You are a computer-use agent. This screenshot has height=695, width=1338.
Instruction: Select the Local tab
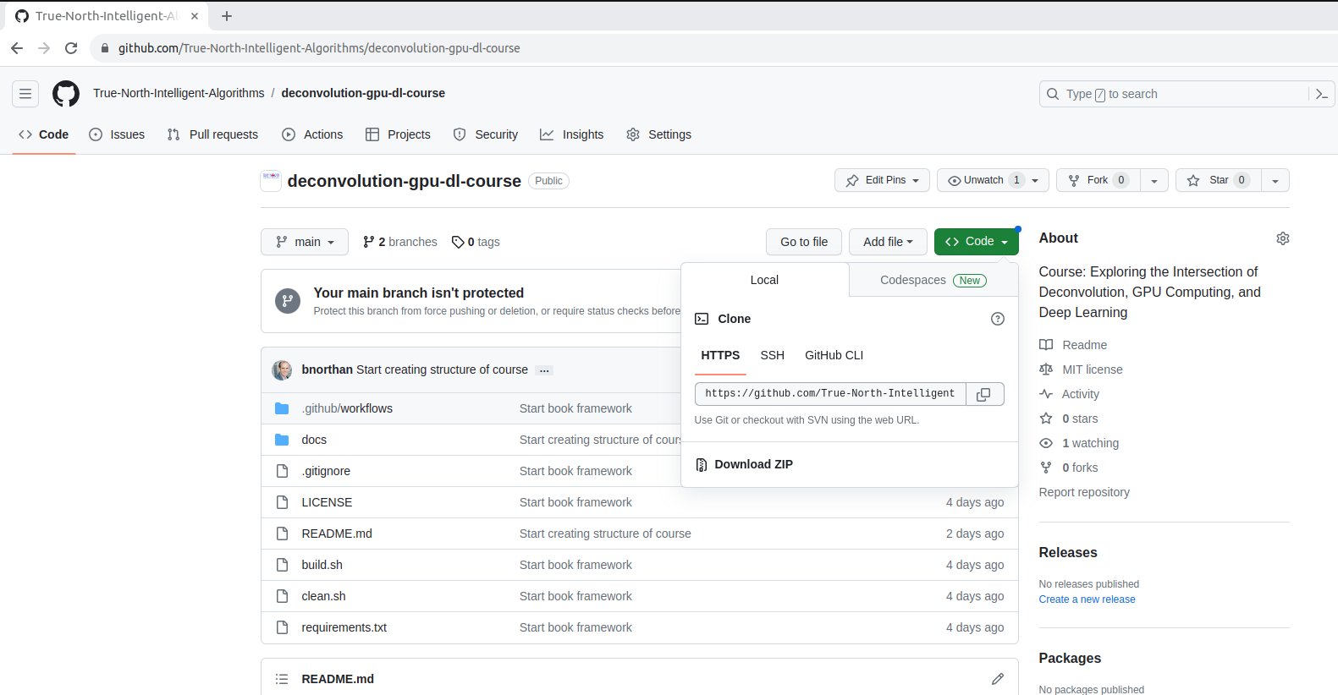(x=764, y=280)
